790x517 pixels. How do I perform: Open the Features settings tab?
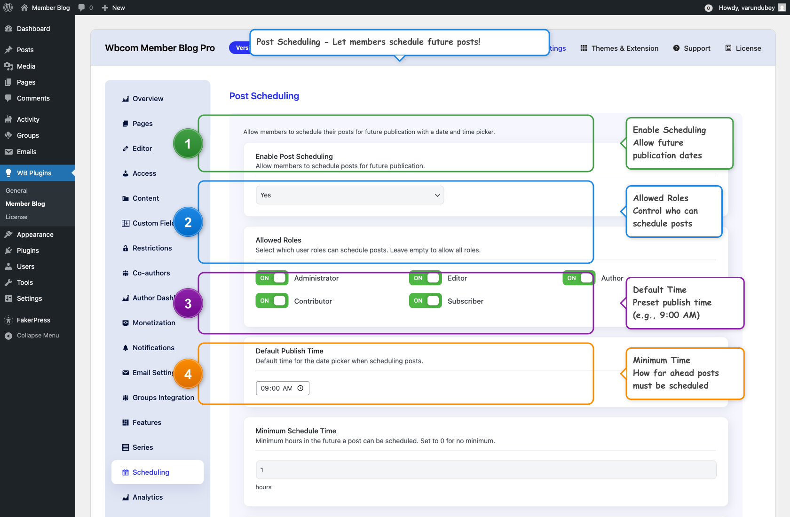click(158, 423)
